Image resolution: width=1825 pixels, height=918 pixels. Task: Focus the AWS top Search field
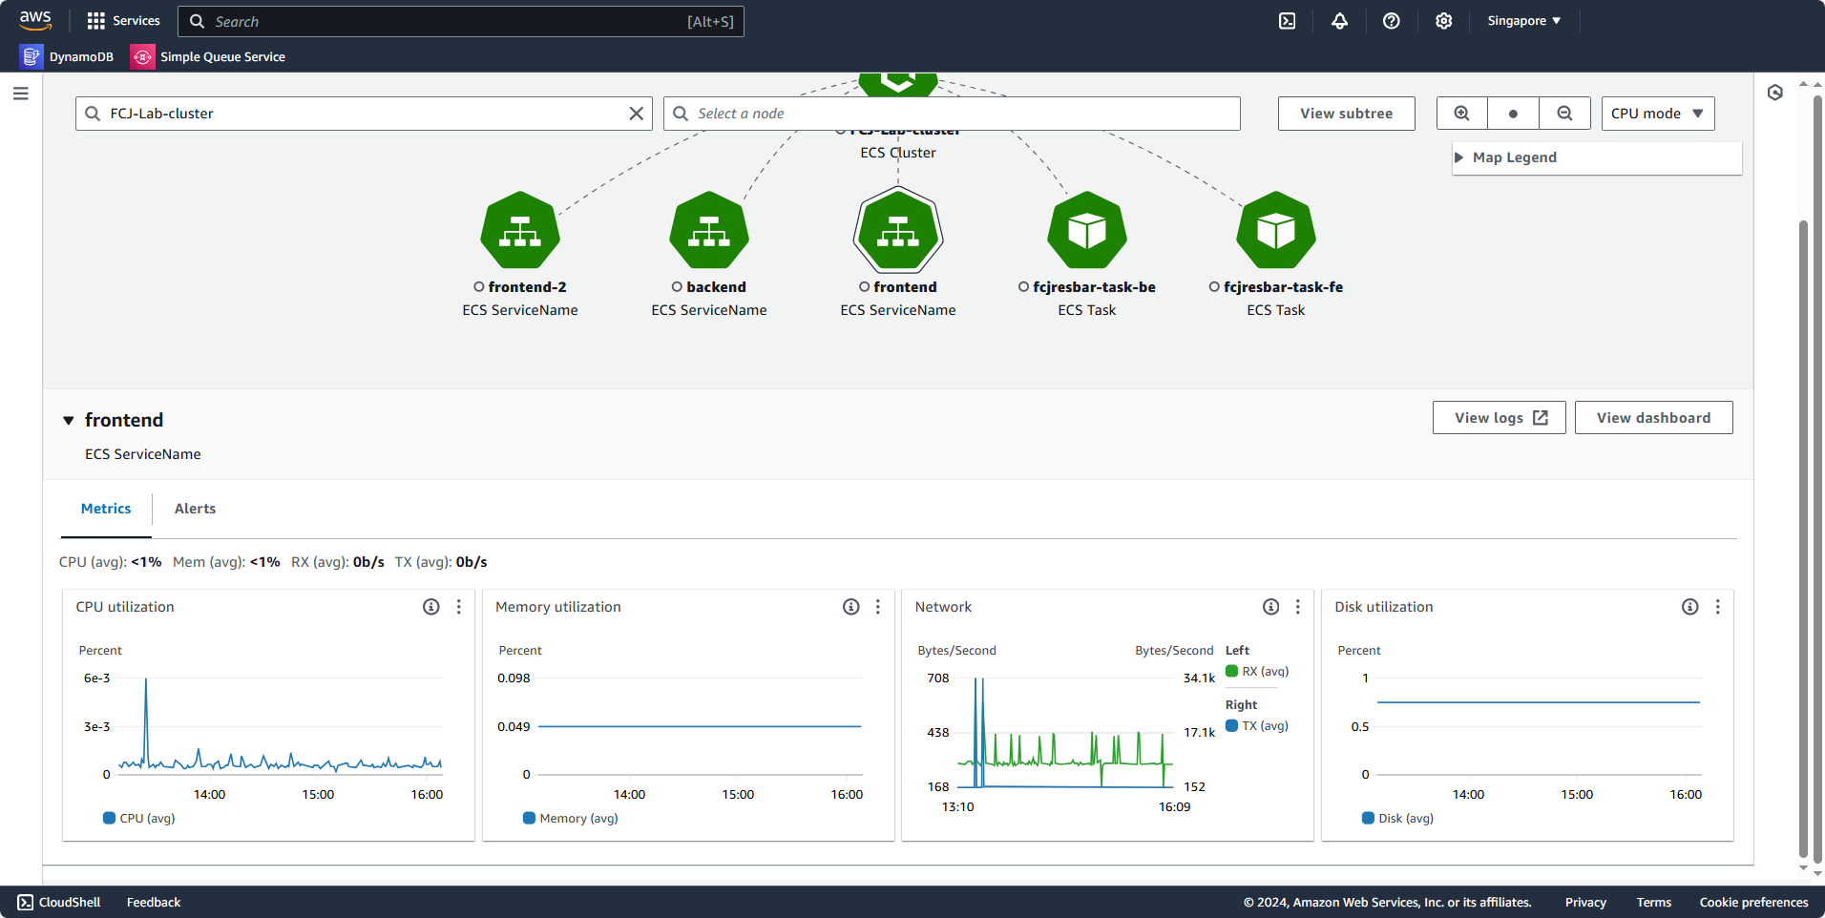(x=461, y=21)
